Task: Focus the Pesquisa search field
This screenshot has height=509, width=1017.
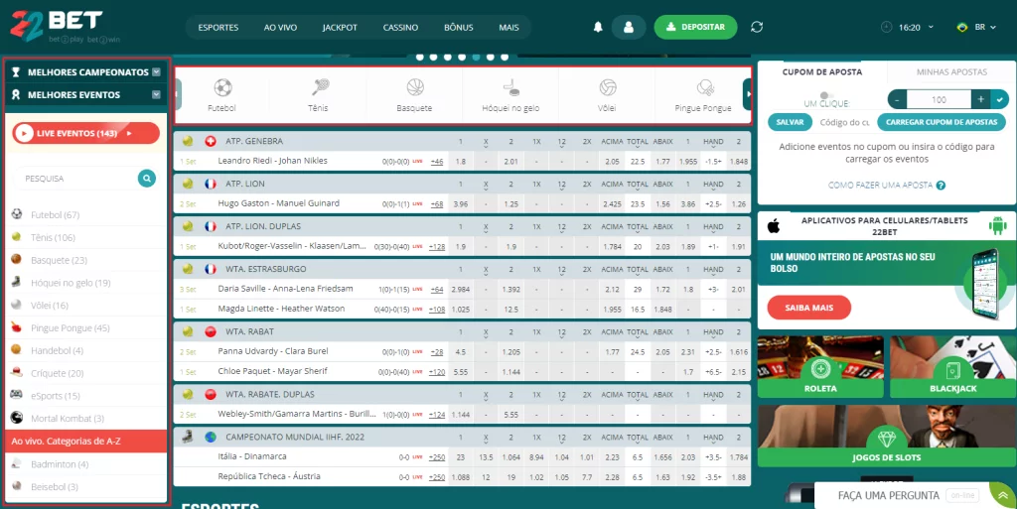Action: [x=73, y=178]
